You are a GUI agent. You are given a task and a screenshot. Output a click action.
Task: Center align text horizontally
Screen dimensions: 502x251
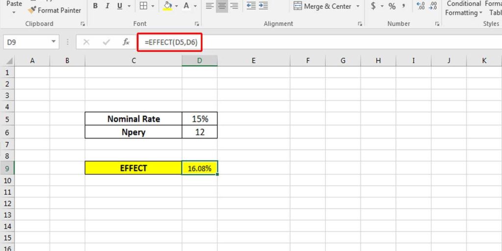222,6
